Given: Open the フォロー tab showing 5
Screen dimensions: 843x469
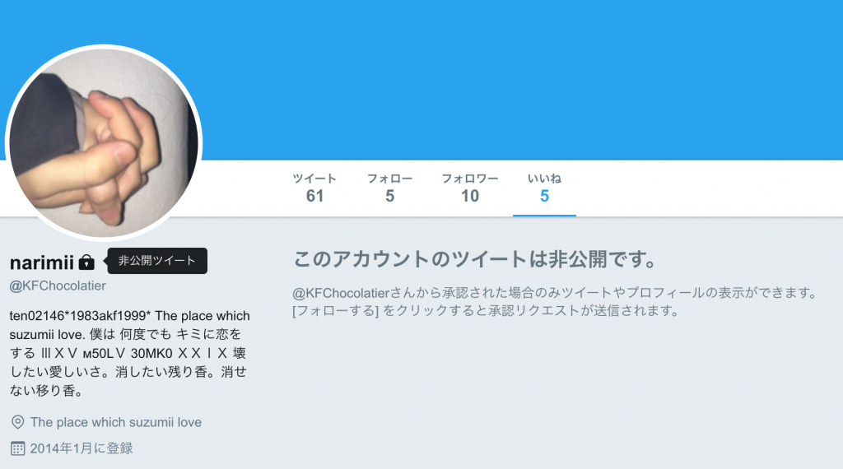Looking at the screenshot, I should click(389, 188).
